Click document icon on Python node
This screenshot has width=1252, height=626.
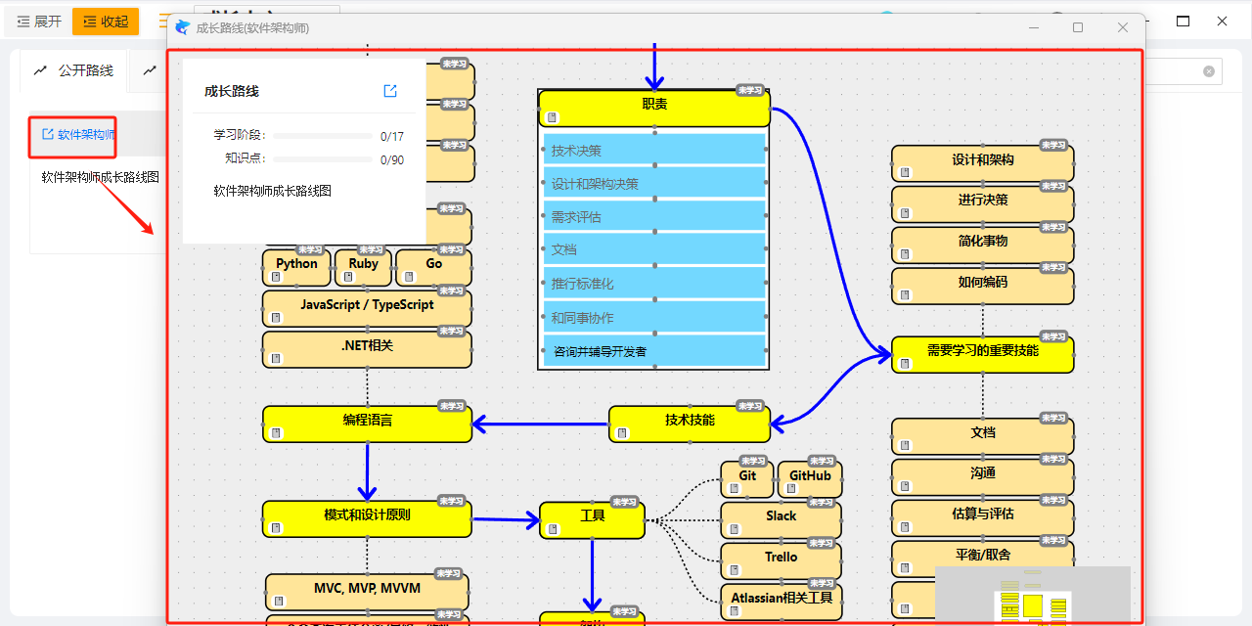coord(277,277)
